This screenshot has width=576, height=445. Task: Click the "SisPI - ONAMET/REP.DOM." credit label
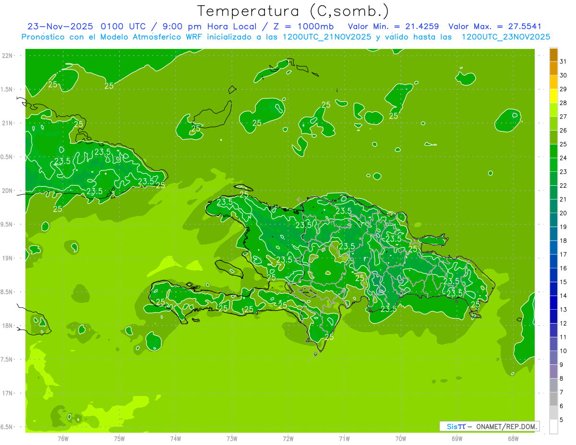490,426
